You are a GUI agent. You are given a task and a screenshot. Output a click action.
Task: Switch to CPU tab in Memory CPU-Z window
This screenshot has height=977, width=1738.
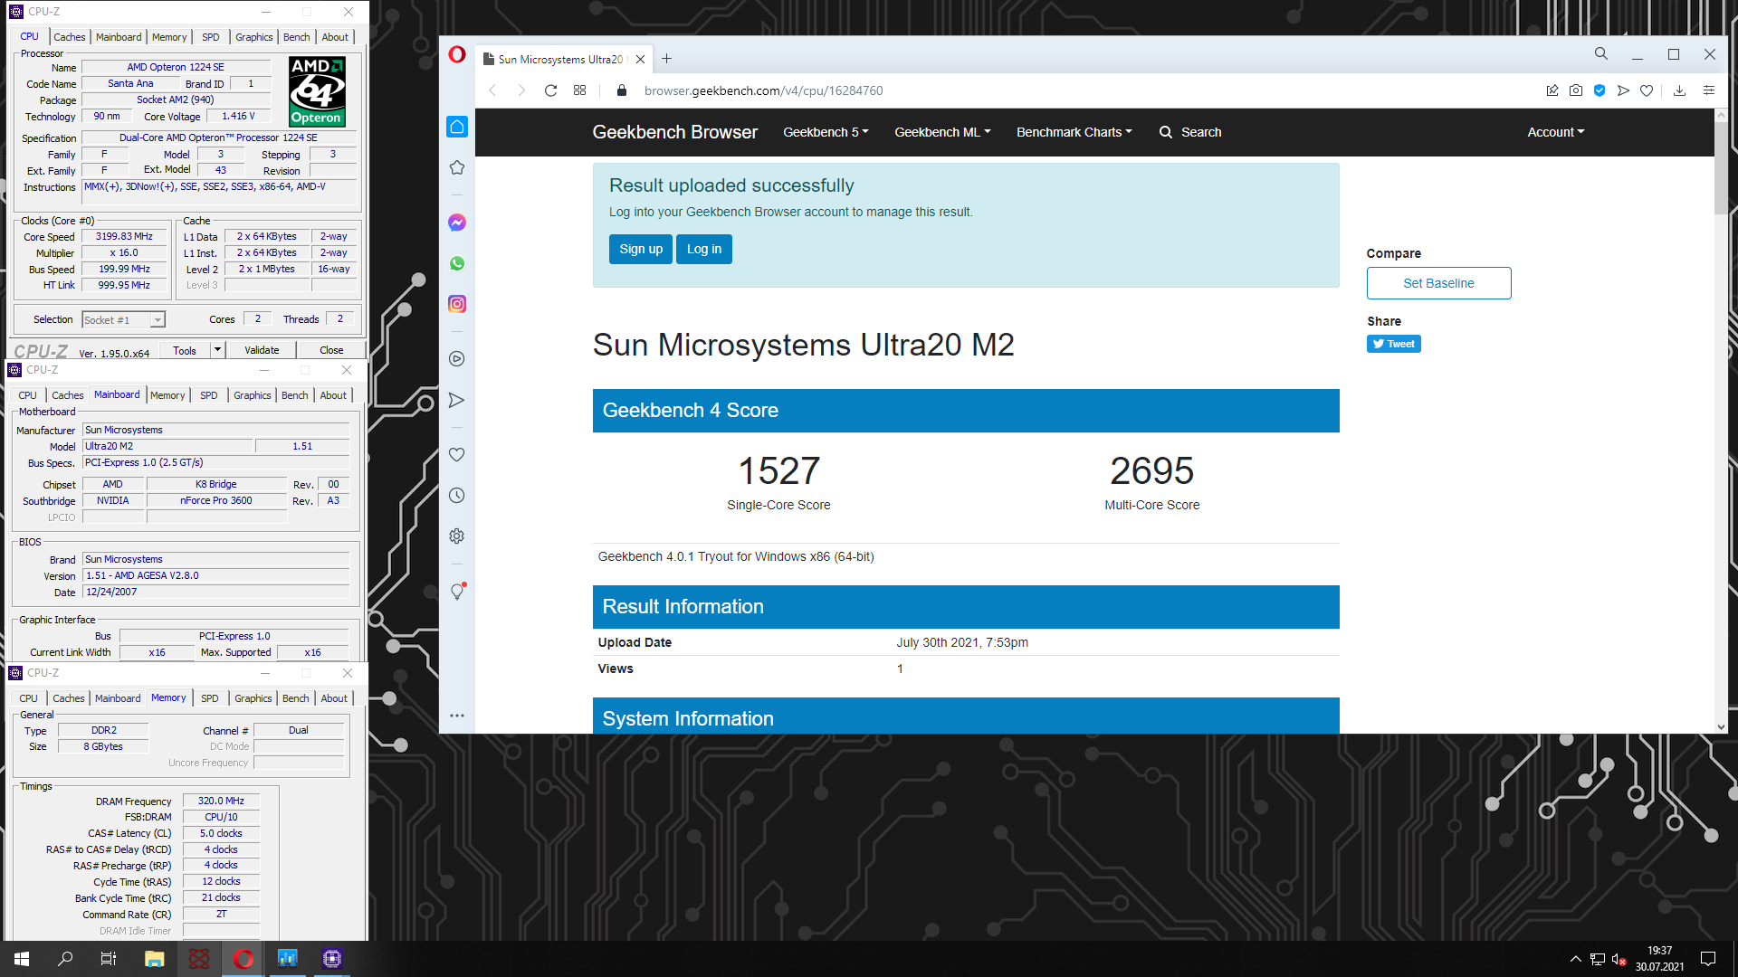coord(29,698)
